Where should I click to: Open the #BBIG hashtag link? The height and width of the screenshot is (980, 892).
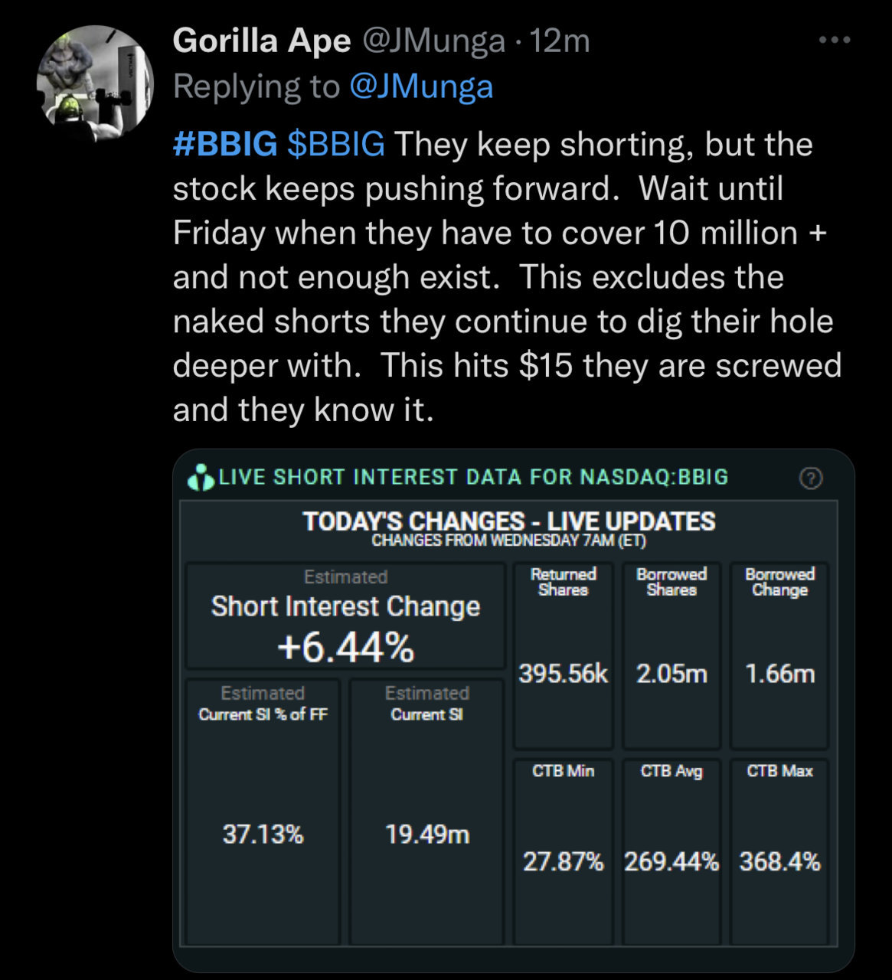click(x=225, y=144)
